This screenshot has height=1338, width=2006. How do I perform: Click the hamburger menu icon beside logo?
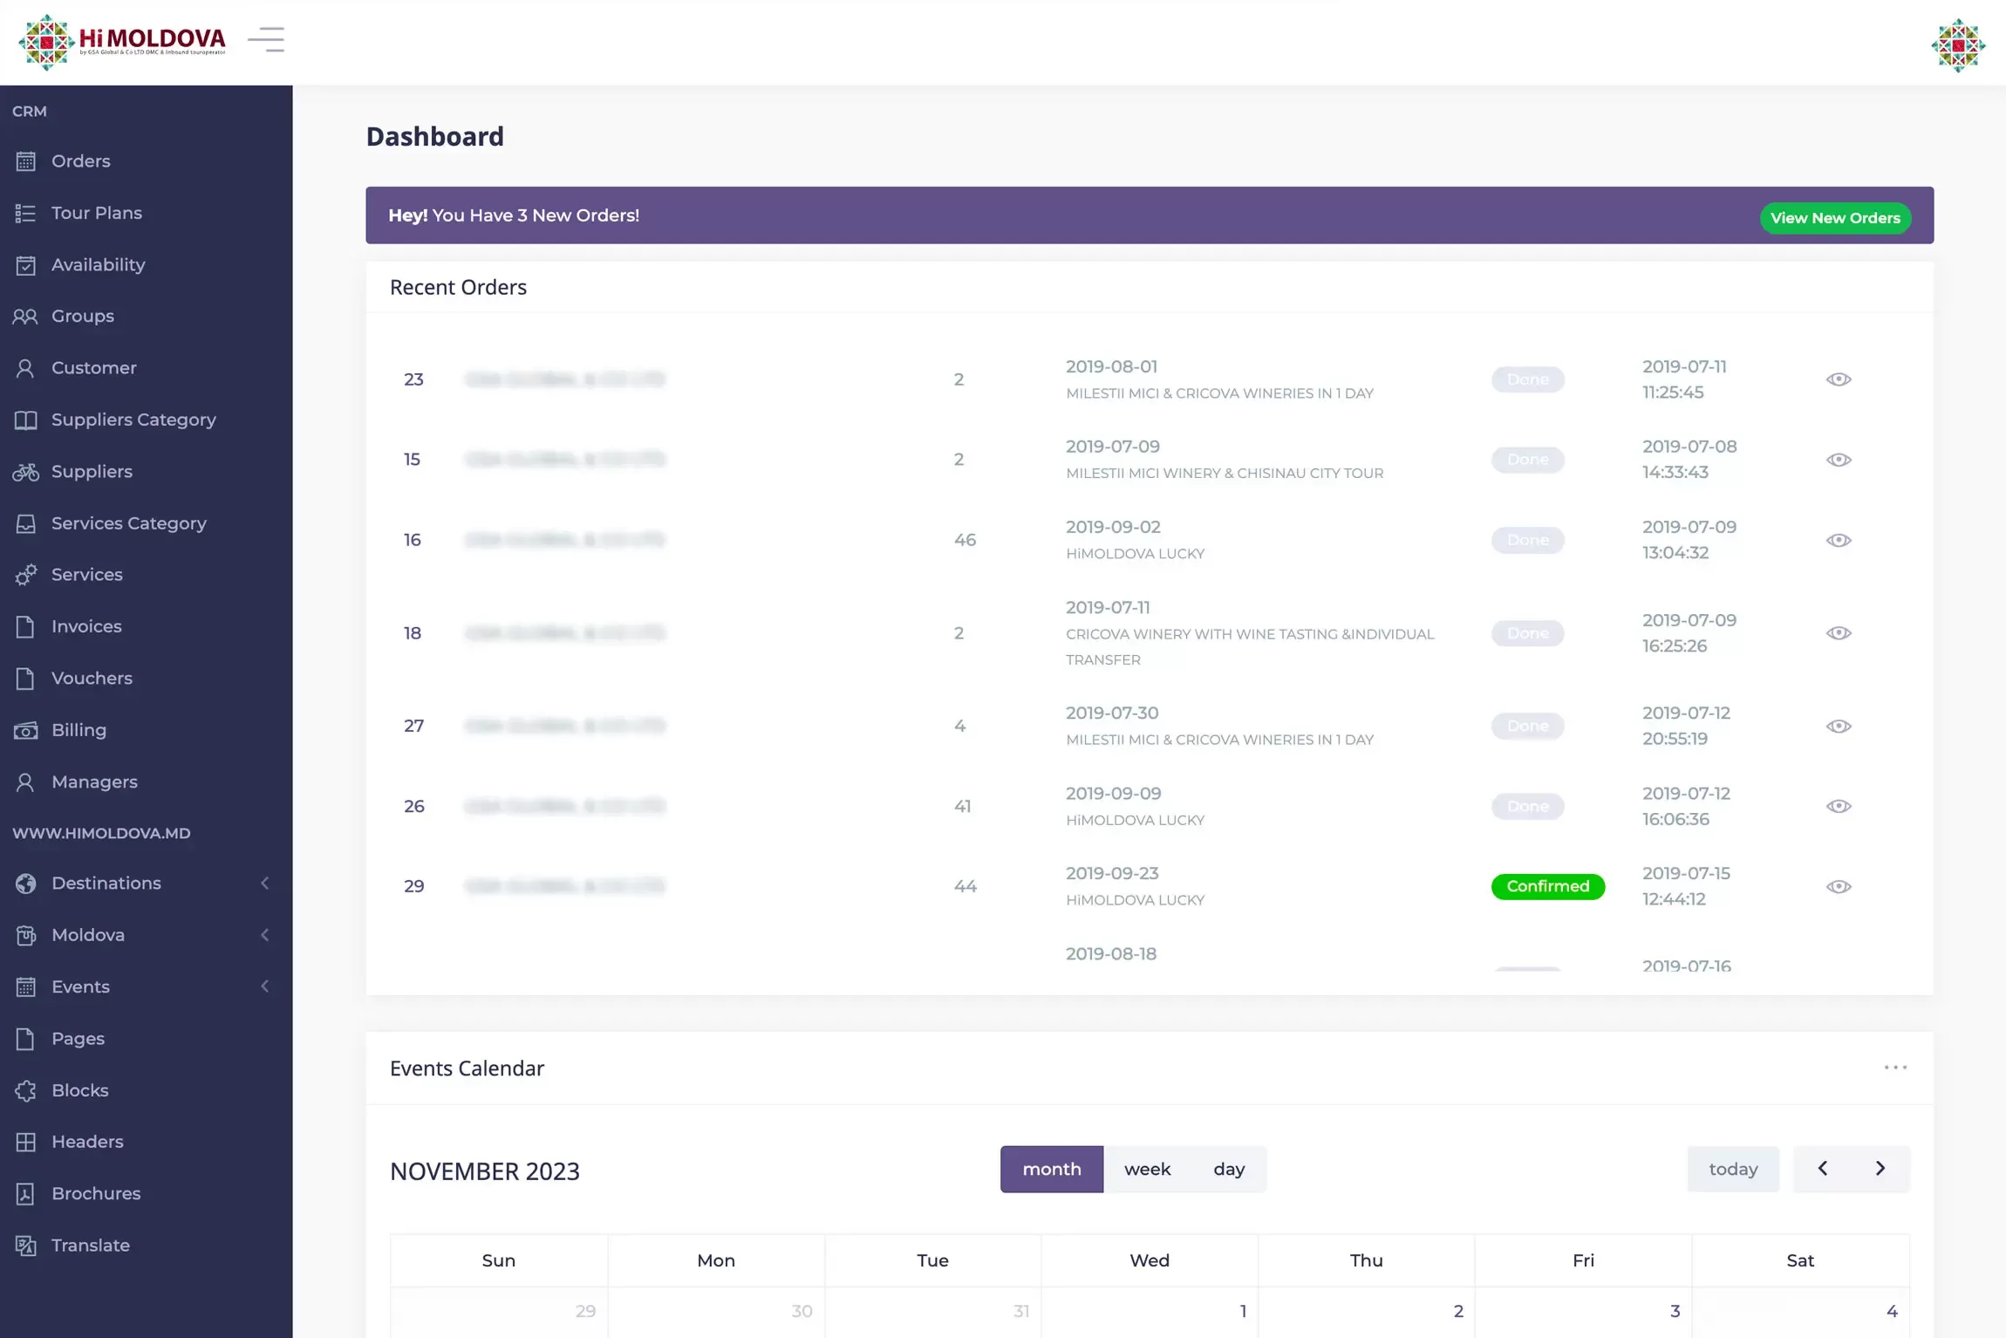click(266, 39)
